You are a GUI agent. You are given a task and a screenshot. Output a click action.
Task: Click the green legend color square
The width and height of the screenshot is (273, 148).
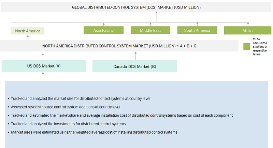pos(247,47)
